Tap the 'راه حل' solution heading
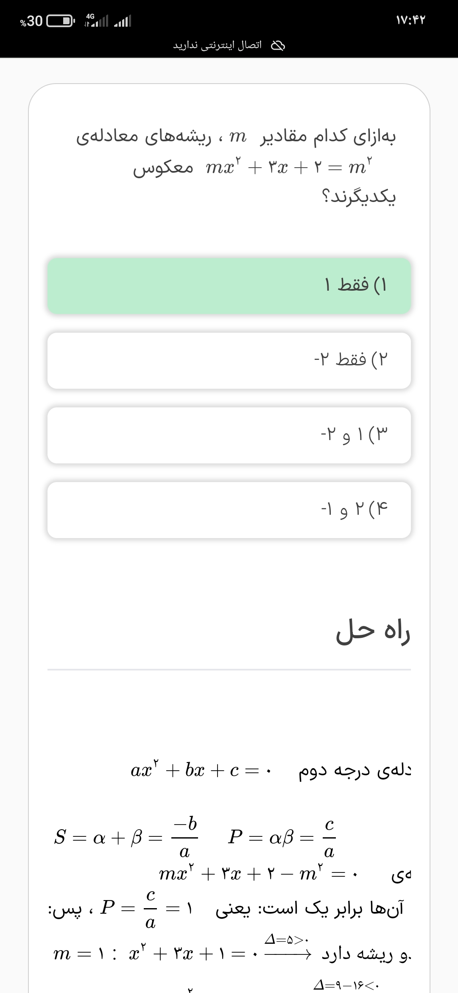This screenshot has width=458, height=993. 373,633
